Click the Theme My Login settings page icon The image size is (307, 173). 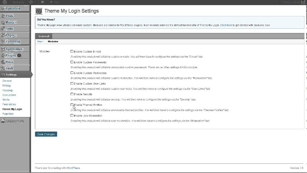point(39,11)
